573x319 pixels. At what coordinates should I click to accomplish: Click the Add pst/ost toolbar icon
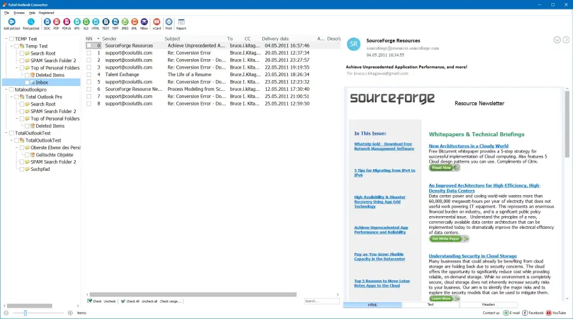tap(11, 22)
